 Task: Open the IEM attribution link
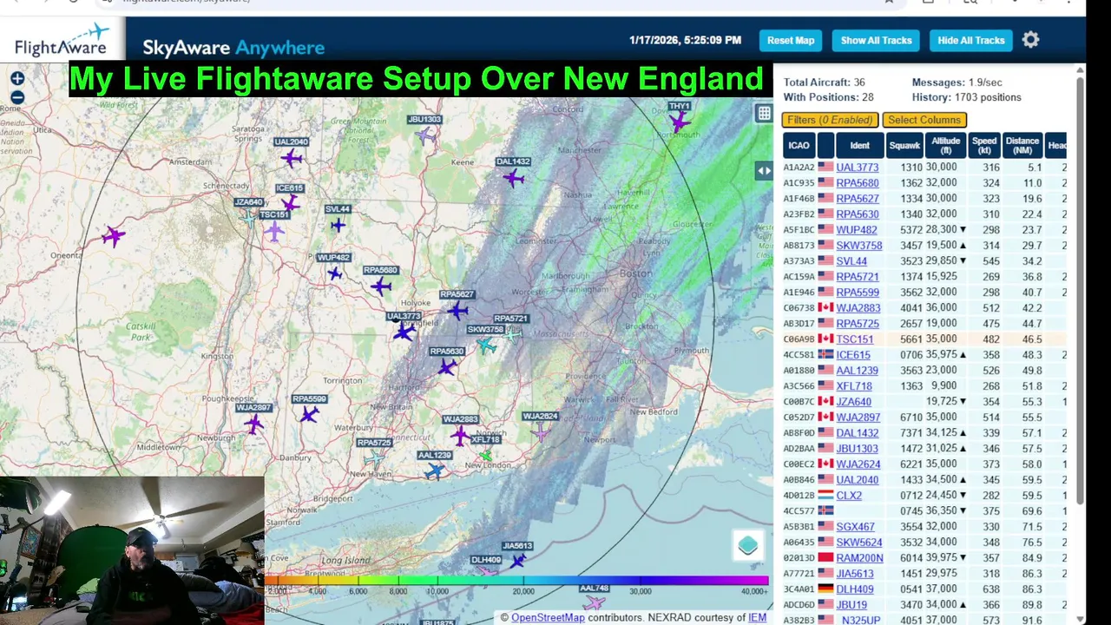point(757,617)
